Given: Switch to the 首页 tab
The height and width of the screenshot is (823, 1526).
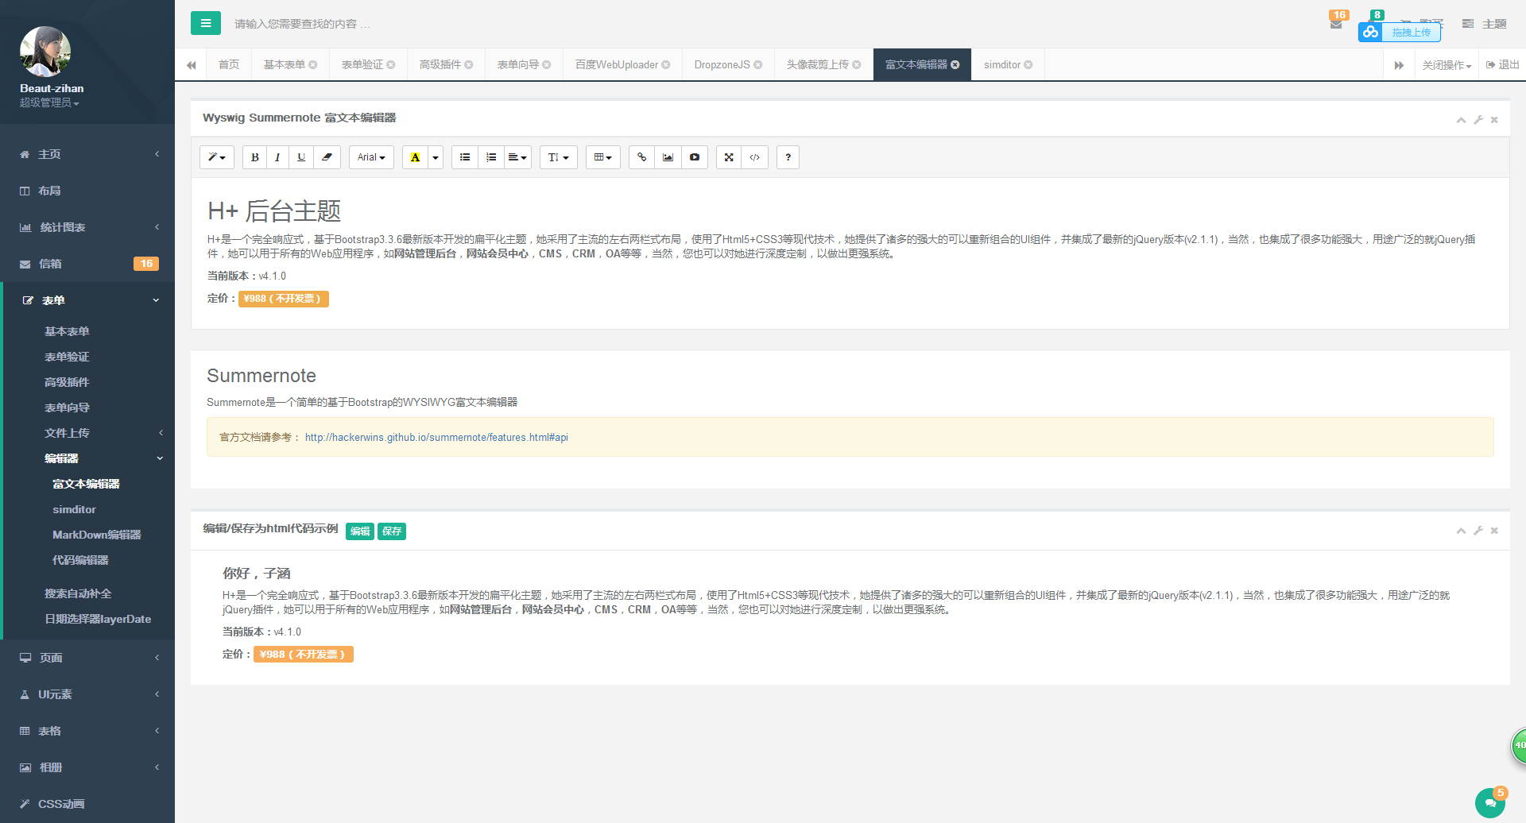Looking at the screenshot, I should tap(229, 64).
